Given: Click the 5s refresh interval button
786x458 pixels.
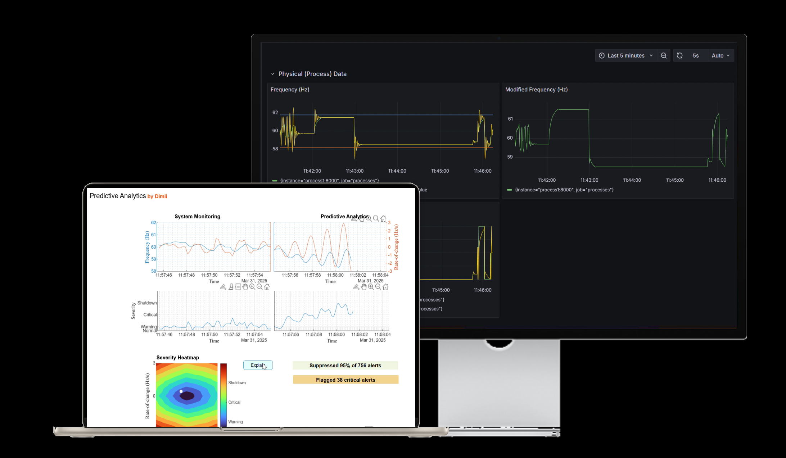Looking at the screenshot, I should tap(696, 55).
